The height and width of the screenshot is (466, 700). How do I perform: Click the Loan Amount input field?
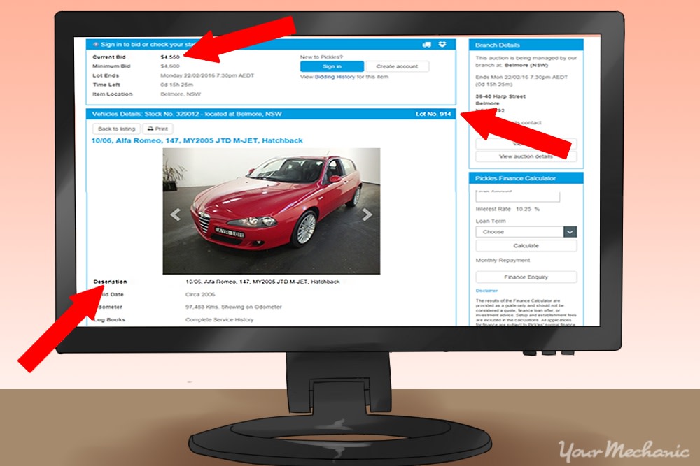(x=518, y=196)
